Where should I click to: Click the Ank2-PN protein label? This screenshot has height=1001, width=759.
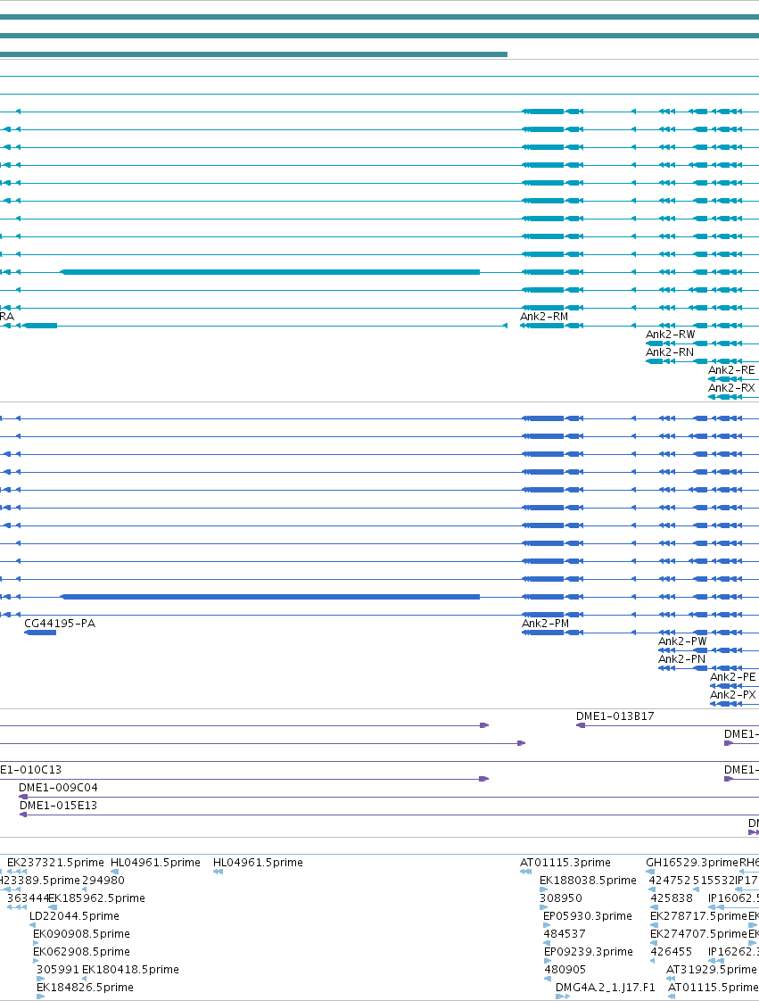click(681, 659)
